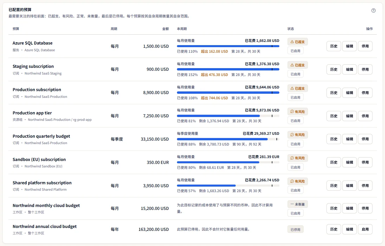
Task: Open history for Azure SQL Database budget
Action: [334, 46]
